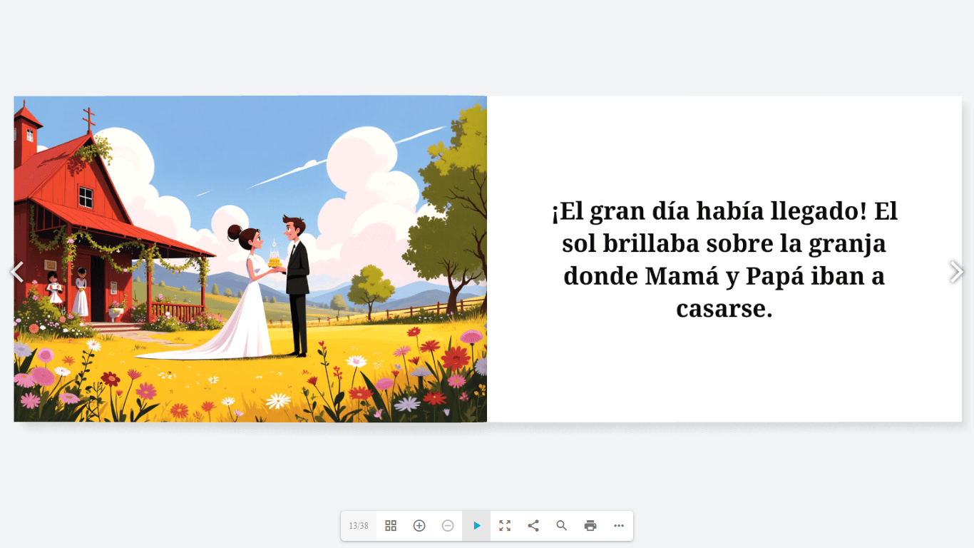
Task: Expand the three-dots more options menu
Action: [x=619, y=526]
